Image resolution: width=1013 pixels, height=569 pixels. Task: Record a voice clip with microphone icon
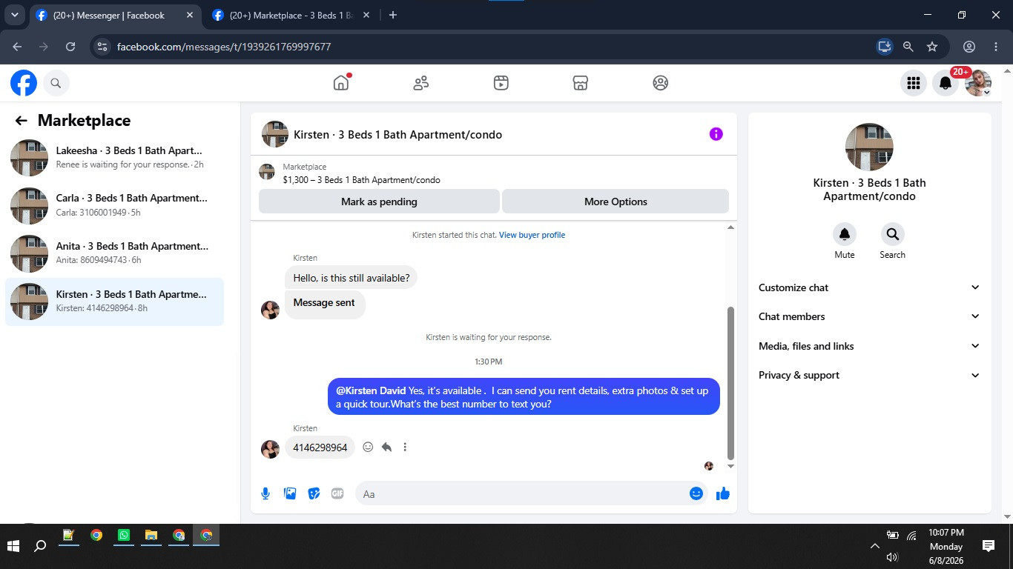point(265,493)
